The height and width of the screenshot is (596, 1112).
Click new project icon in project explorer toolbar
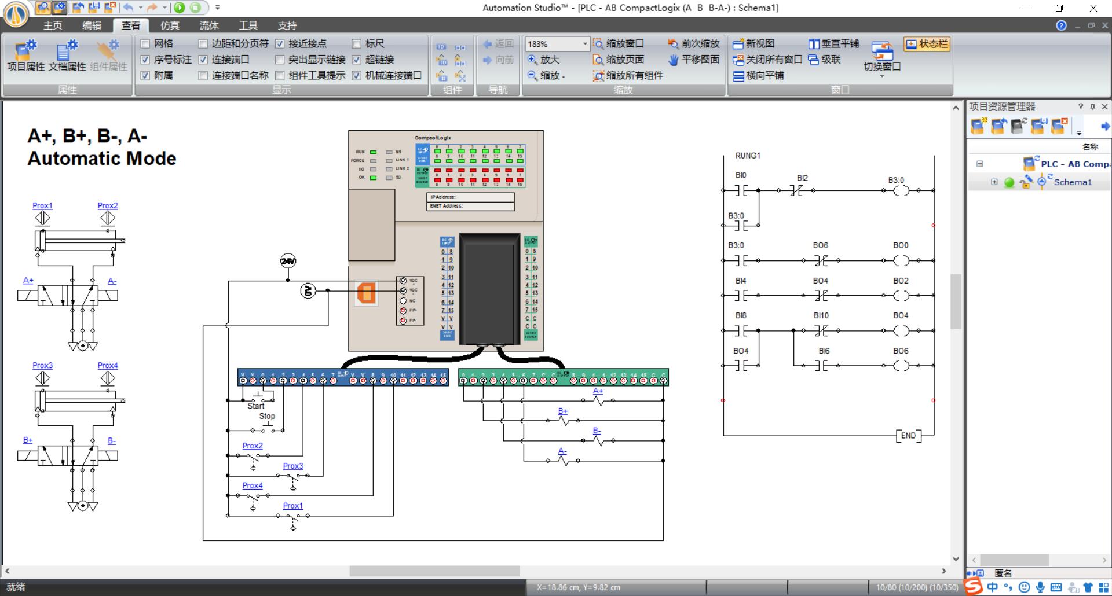point(978,126)
